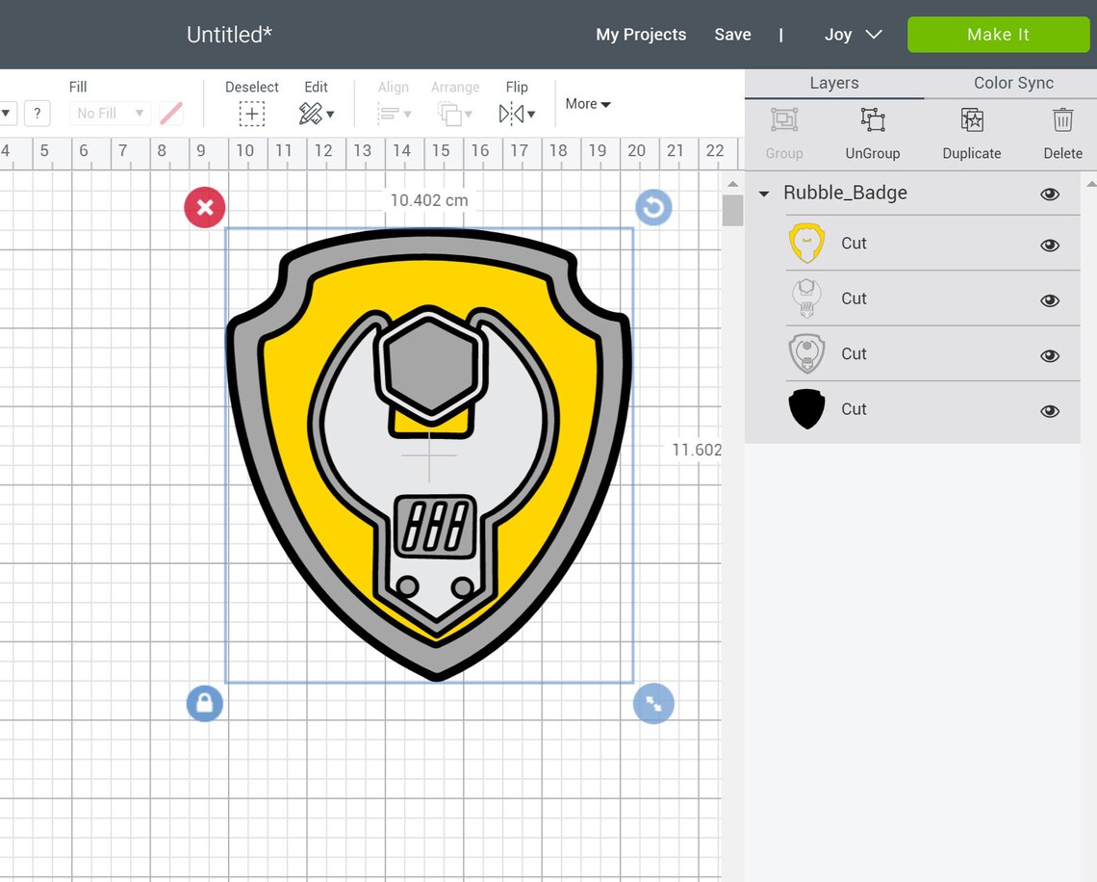
Task: Select the black shield Cut layer thumbnail
Action: (806, 409)
